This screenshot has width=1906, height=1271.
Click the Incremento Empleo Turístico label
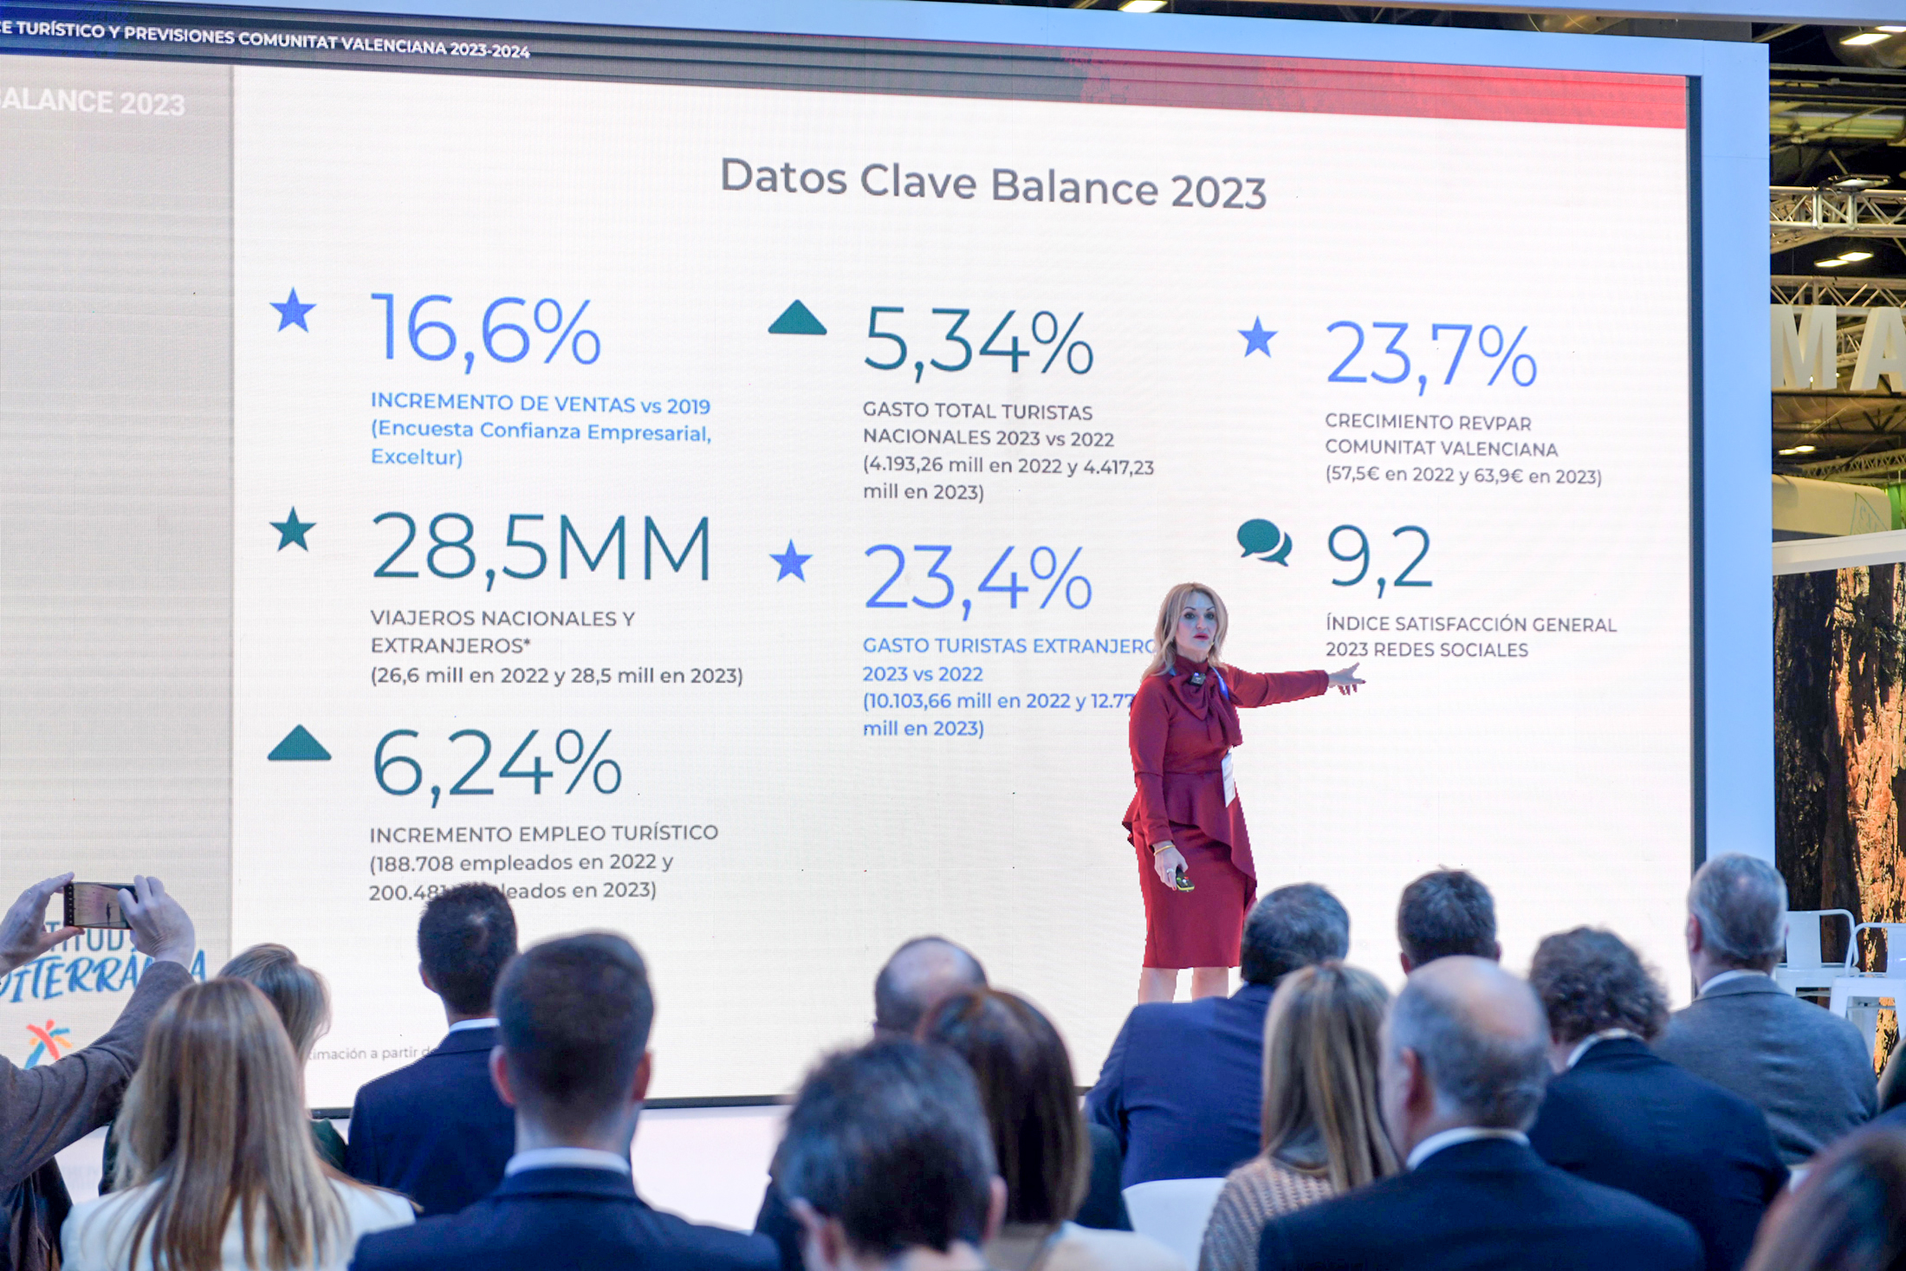coord(544,833)
